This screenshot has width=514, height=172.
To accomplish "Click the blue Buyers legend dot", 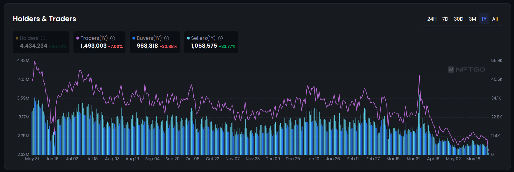I will click(x=134, y=38).
